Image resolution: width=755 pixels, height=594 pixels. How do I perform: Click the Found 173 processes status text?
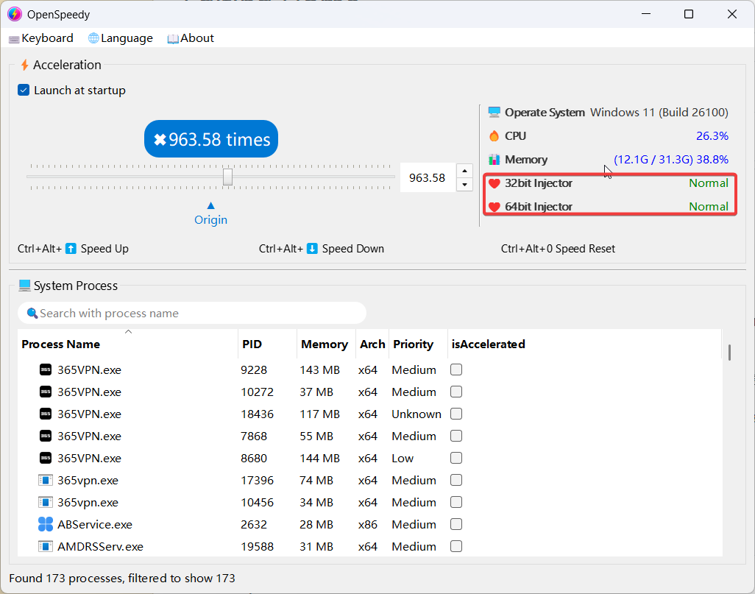tap(122, 578)
